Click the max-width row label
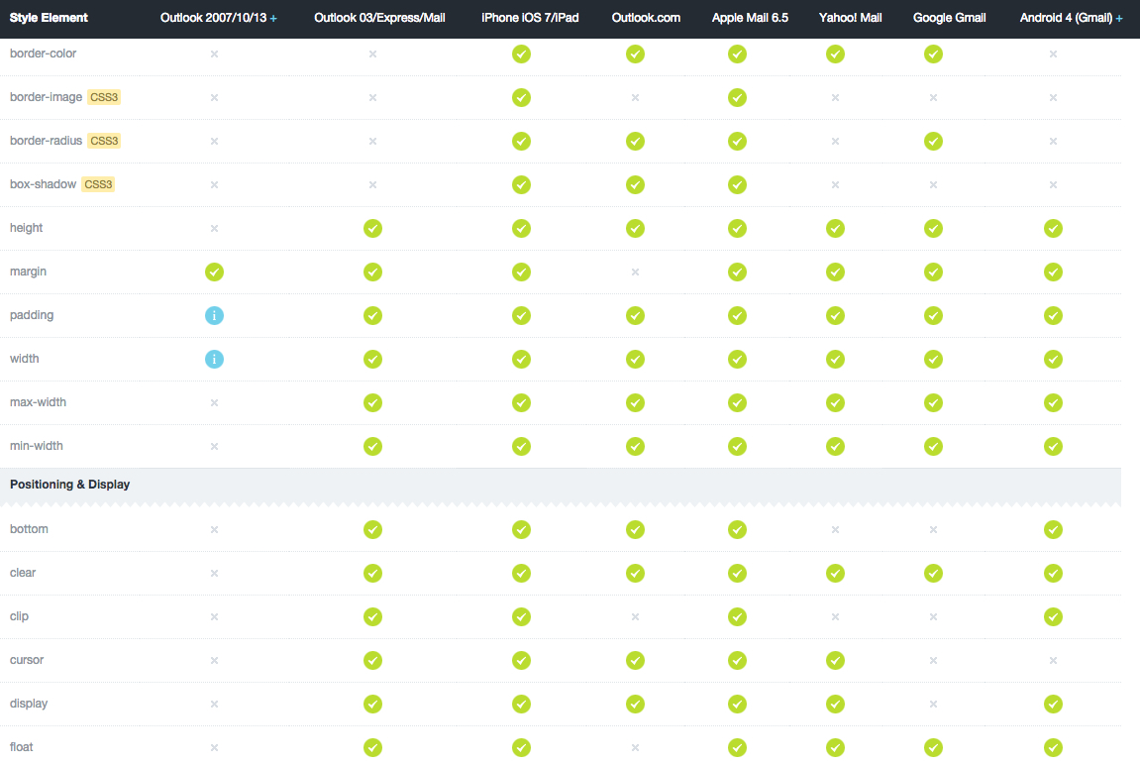Screen dimensions: 1140x764 38,403
